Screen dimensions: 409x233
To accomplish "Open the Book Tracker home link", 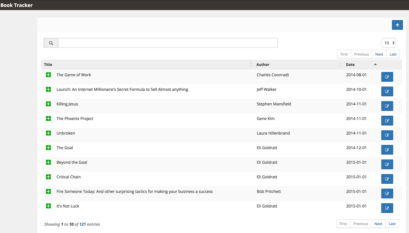I will 16,5.
